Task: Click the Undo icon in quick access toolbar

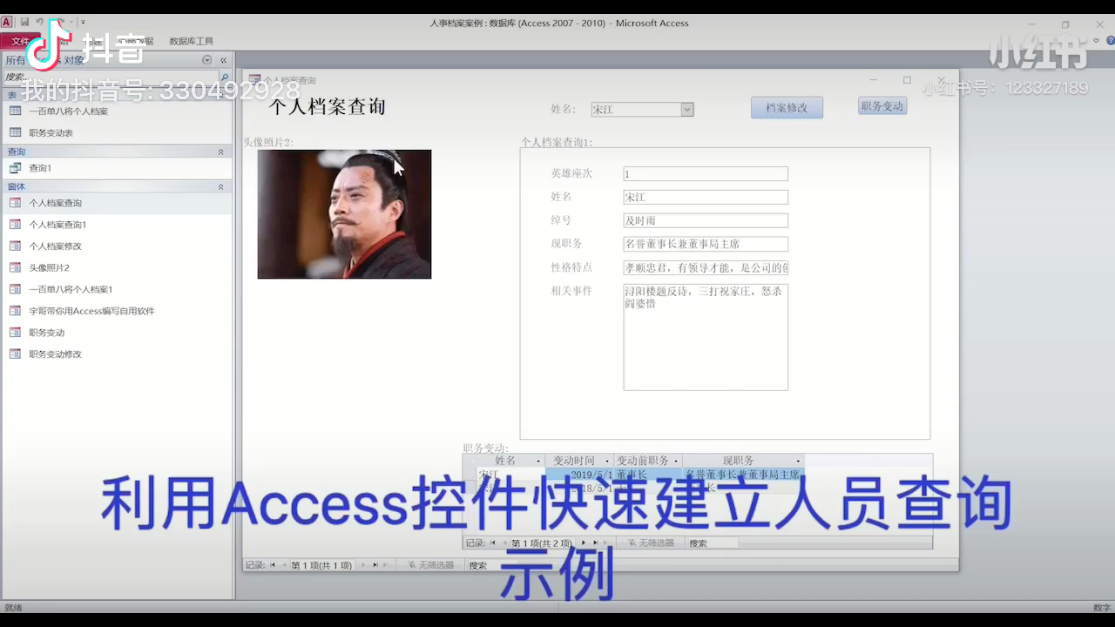Action: (x=40, y=23)
